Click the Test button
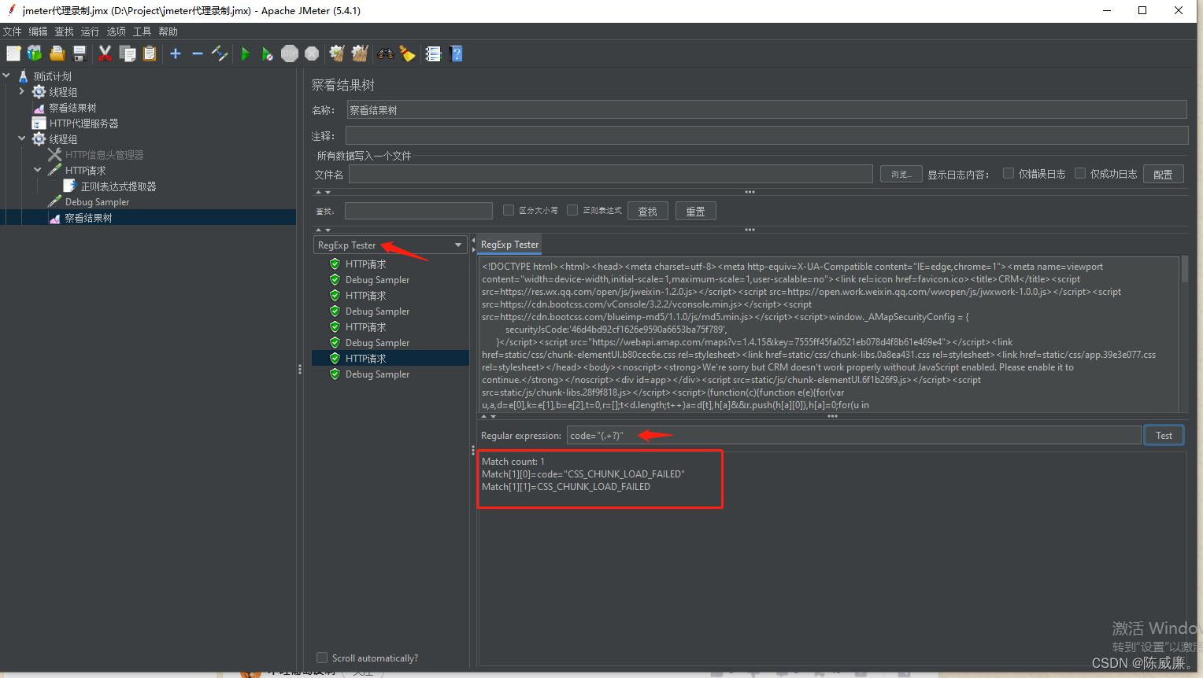The width and height of the screenshot is (1203, 678). click(x=1164, y=435)
